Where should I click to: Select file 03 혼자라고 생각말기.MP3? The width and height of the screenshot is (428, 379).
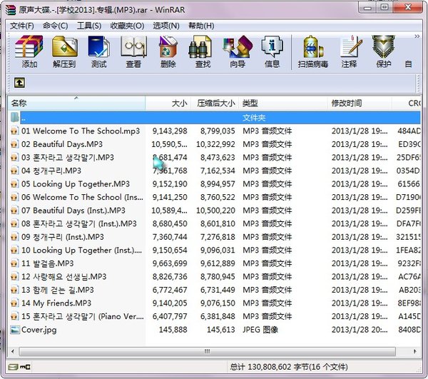(x=68, y=158)
